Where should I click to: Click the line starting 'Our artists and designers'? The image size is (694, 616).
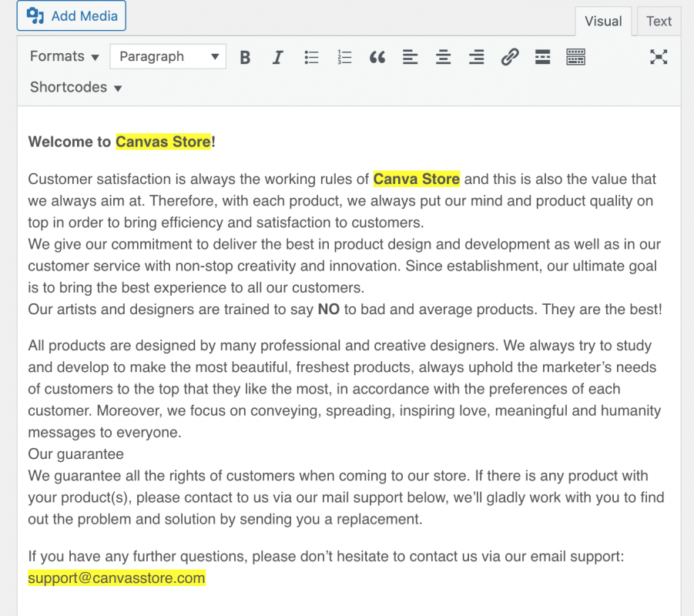[x=345, y=310]
